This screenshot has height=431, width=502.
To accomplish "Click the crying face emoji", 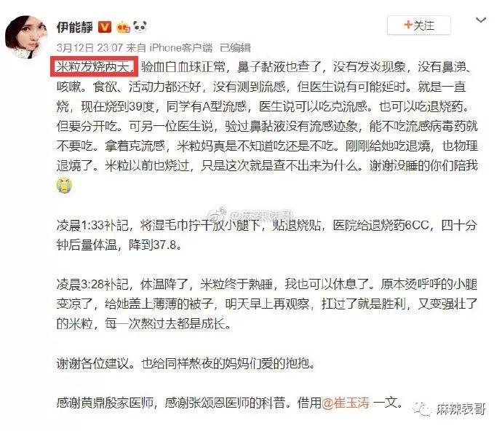I will [64, 186].
